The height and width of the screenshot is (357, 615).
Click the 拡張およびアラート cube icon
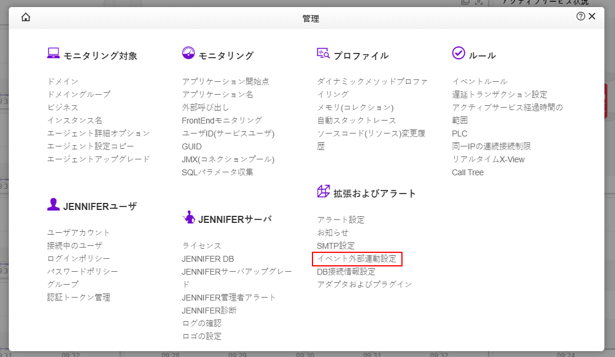coord(323,191)
